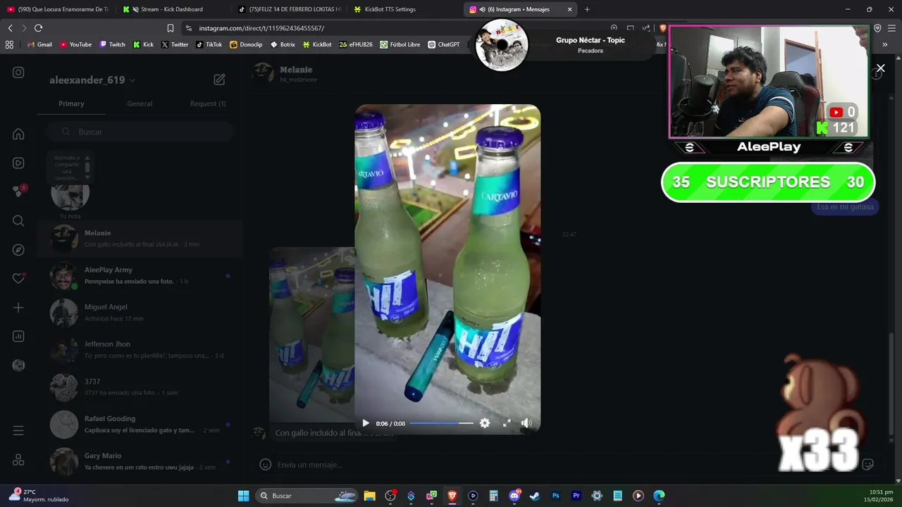Click the instagram.com address bar
This screenshot has width=902, height=507.
click(x=395, y=28)
